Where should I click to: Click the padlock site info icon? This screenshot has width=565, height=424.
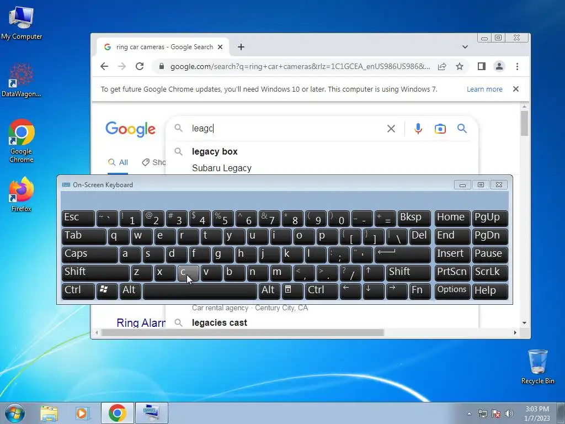pyautogui.click(x=162, y=66)
